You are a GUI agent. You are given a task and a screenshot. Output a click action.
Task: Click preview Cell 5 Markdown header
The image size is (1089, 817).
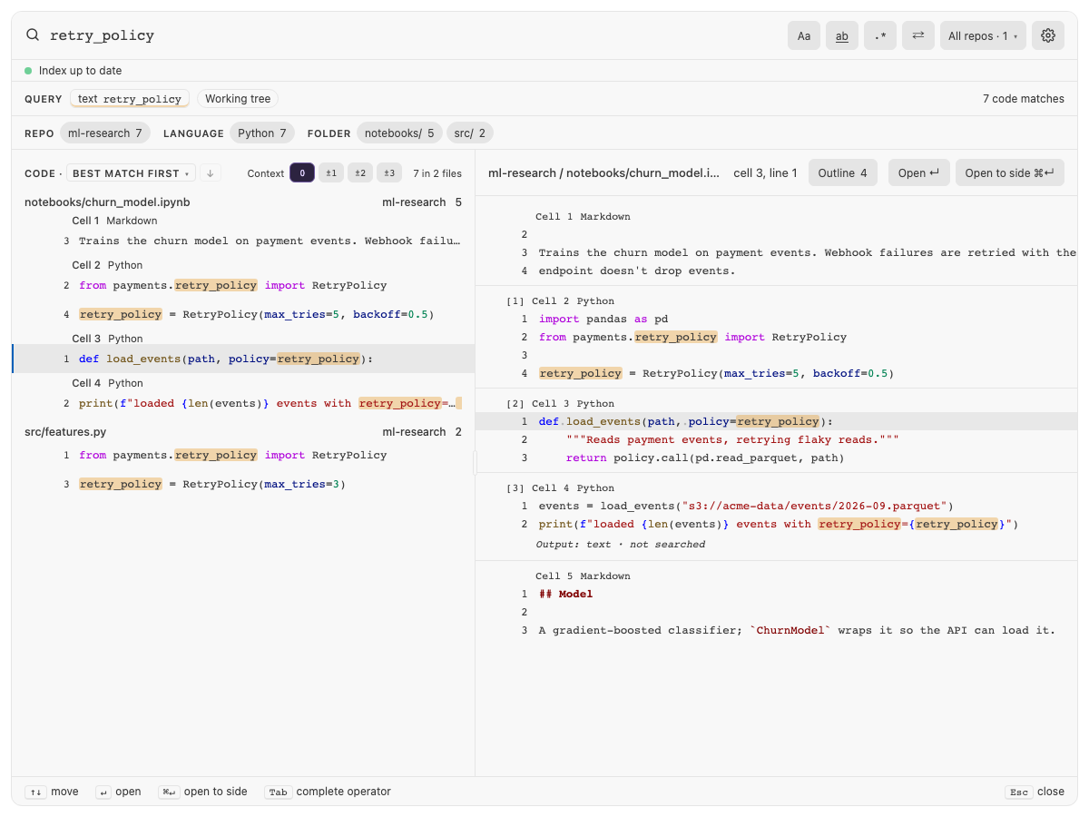583,576
